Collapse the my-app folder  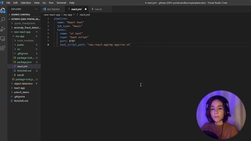click(24, 36)
